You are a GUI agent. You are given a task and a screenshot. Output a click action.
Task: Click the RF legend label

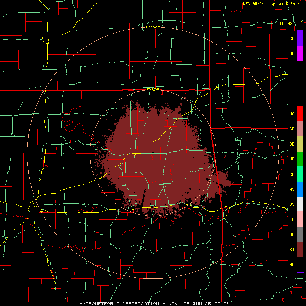(292, 38)
